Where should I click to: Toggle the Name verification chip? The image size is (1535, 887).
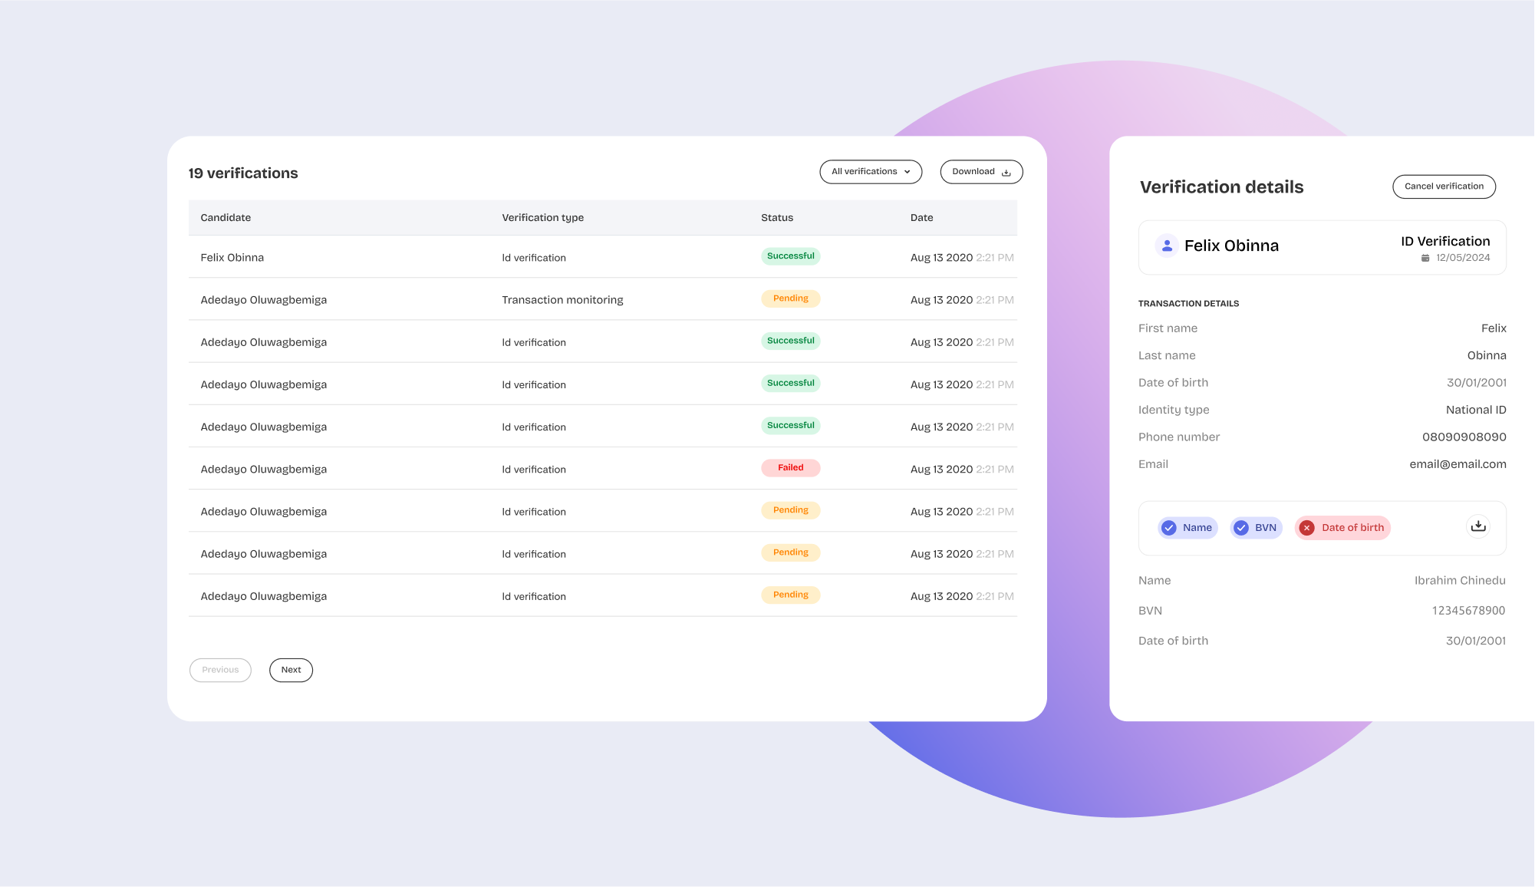click(1187, 527)
